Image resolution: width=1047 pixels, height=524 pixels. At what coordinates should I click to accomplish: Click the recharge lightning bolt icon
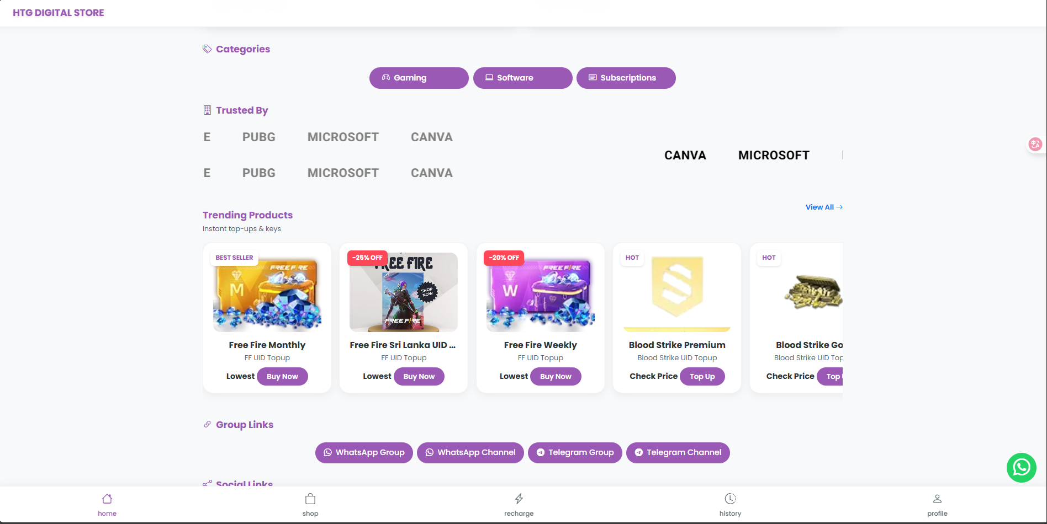(519, 499)
